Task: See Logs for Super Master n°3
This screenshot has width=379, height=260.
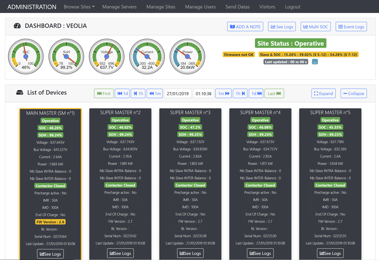Action: [190, 253]
